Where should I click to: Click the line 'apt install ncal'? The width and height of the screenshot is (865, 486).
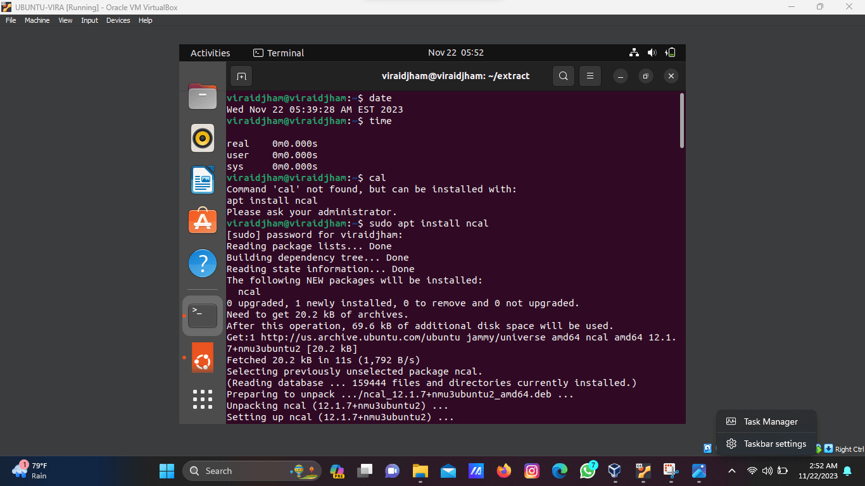coord(272,201)
